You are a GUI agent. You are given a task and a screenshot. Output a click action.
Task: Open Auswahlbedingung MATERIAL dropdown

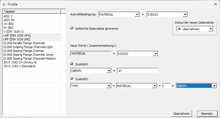pos(137,15)
